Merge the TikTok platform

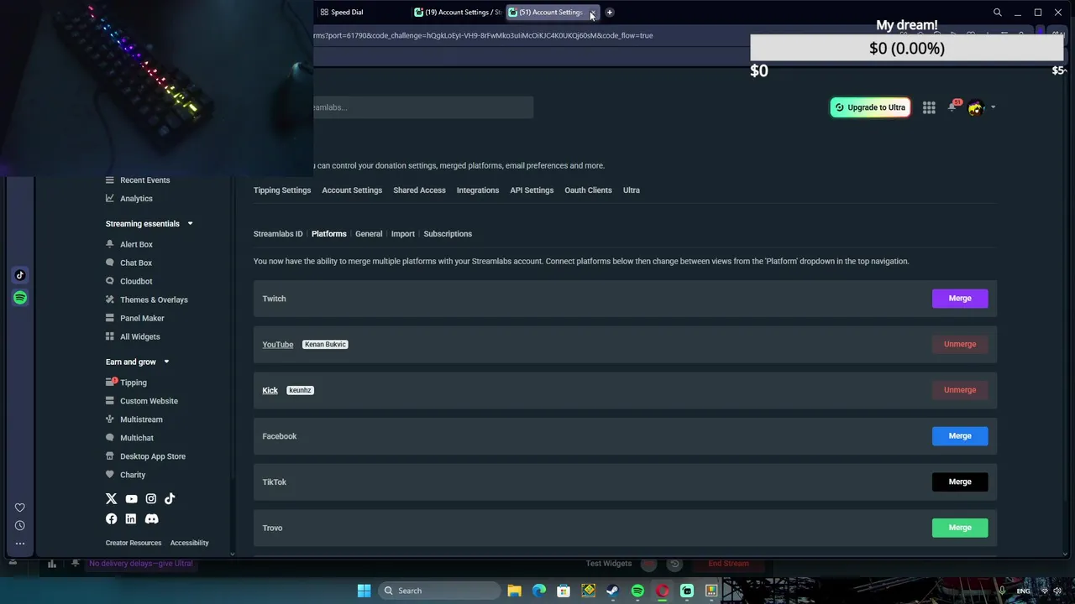[960, 482]
